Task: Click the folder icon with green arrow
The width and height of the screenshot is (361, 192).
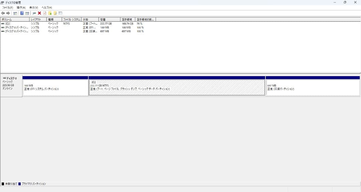Action: 50,13
